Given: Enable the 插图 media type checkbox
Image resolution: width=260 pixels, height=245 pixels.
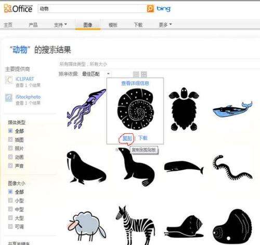Looking at the screenshot, I should (10, 140).
